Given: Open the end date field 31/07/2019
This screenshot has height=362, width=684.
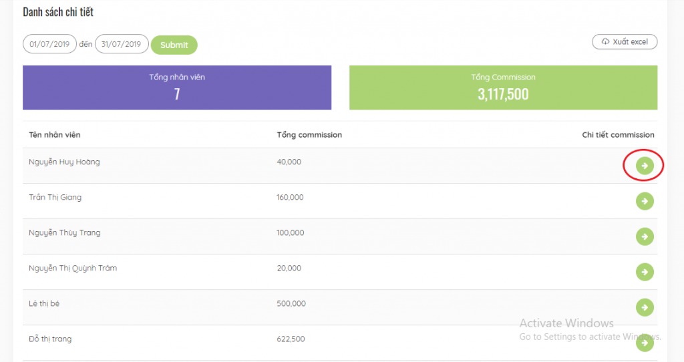Looking at the screenshot, I should 122,44.
